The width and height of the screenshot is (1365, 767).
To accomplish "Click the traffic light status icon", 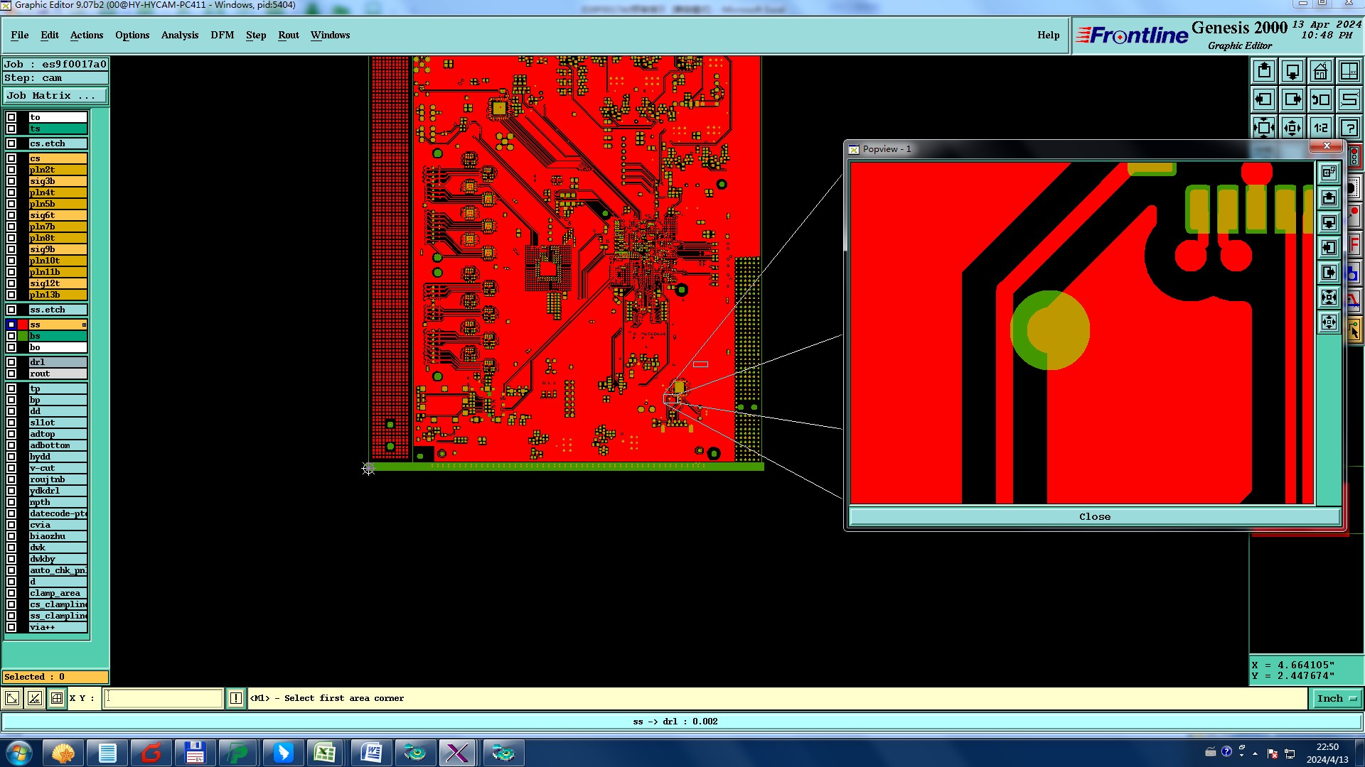I will point(1354,157).
